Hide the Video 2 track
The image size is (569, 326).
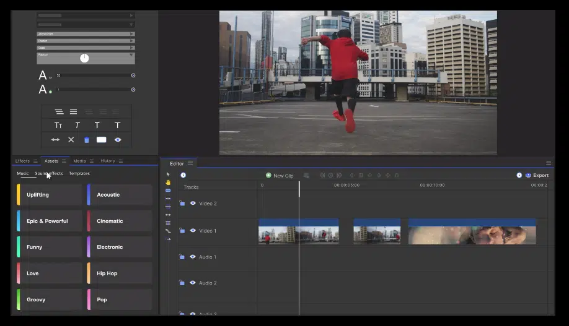coord(193,204)
